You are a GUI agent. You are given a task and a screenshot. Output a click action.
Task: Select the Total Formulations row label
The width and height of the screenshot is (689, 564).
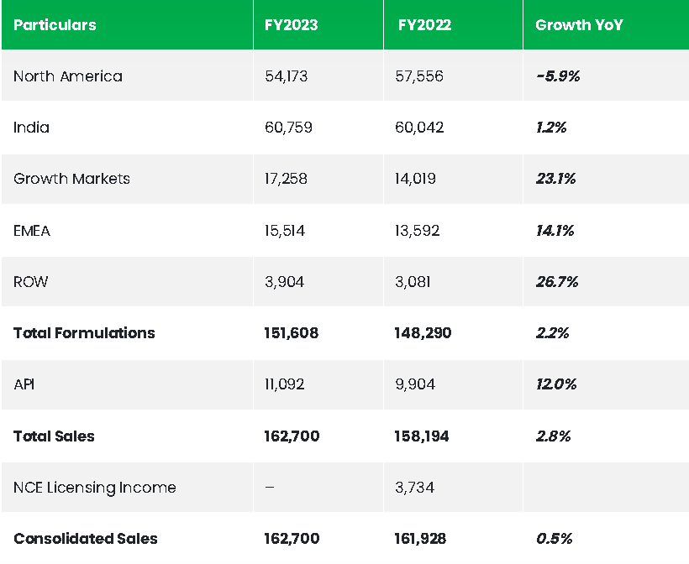tap(84, 333)
